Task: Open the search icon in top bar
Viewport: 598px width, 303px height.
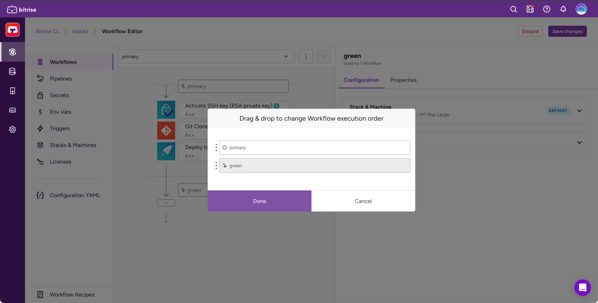Action: [x=514, y=9]
